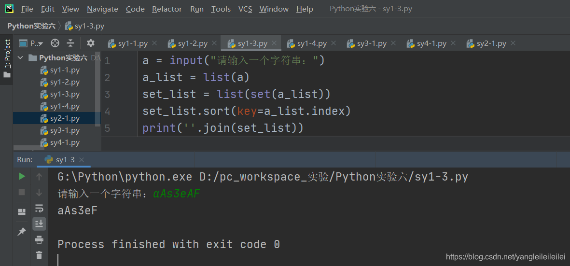
Task: Click the Print console output icon
Action: tap(39, 239)
